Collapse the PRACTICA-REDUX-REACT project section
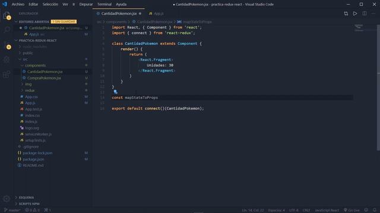380x213 pixels. [x=37, y=41]
